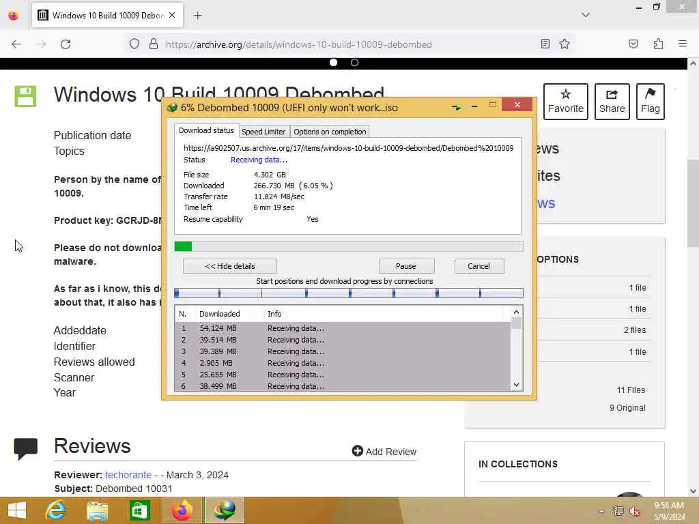Screen dimensions: 699x524
Task: Click the IDM green arrow title icon
Action: pyautogui.click(x=455, y=107)
